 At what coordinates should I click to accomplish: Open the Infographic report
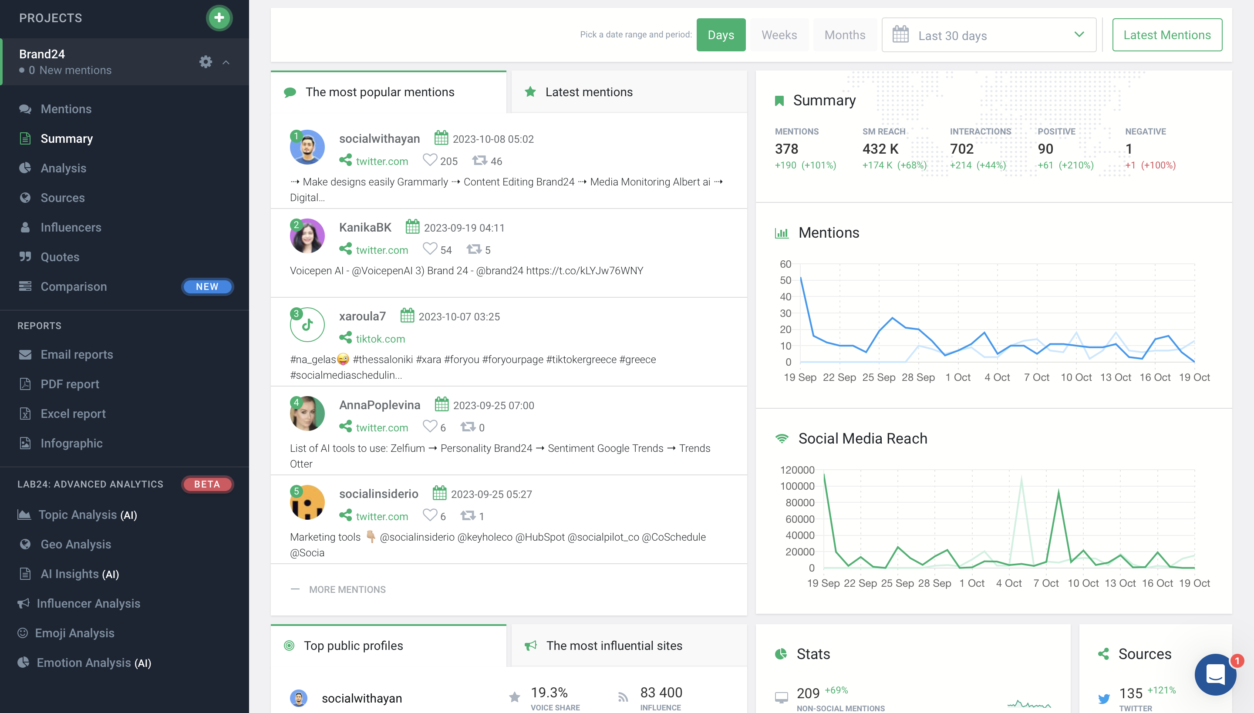71,443
